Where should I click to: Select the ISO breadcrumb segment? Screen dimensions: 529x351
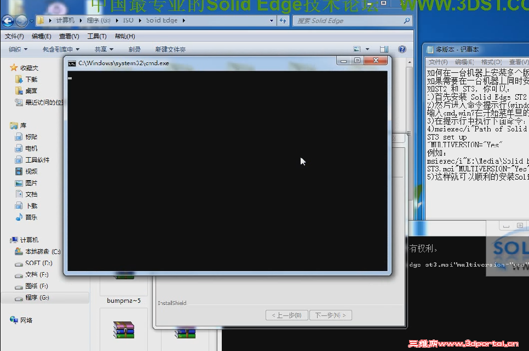[x=128, y=20]
